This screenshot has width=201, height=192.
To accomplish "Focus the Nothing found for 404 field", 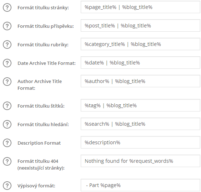I will [x=140, y=161].
